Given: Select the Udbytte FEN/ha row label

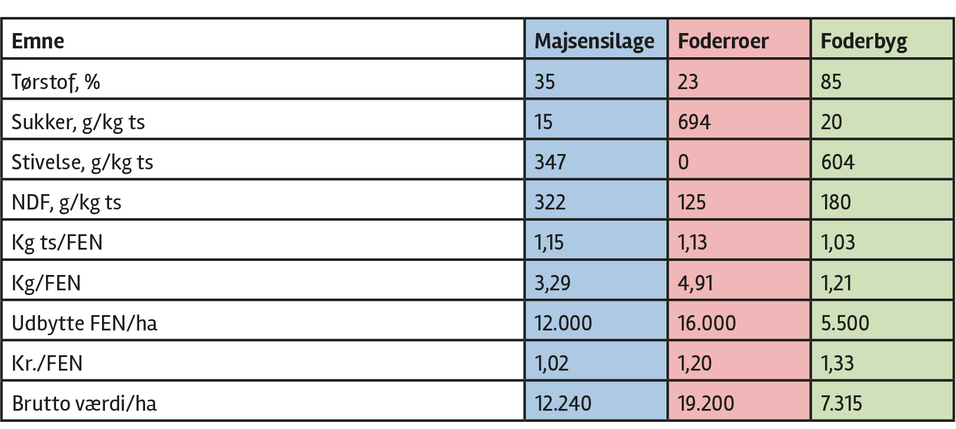Looking at the screenshot, I should click(84, 323).
